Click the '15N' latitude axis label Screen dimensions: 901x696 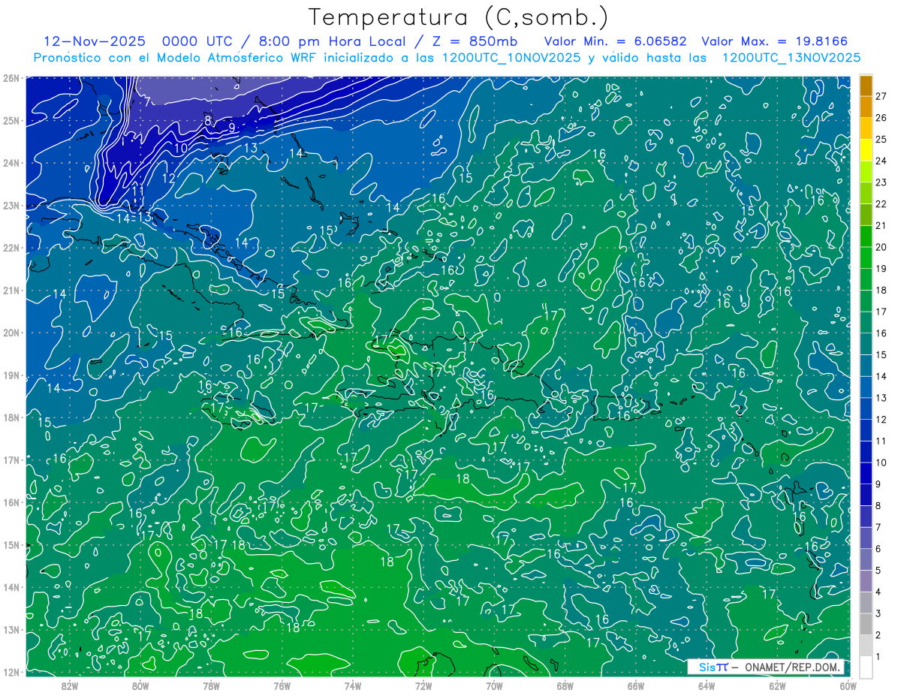click(x=11, y=544)
